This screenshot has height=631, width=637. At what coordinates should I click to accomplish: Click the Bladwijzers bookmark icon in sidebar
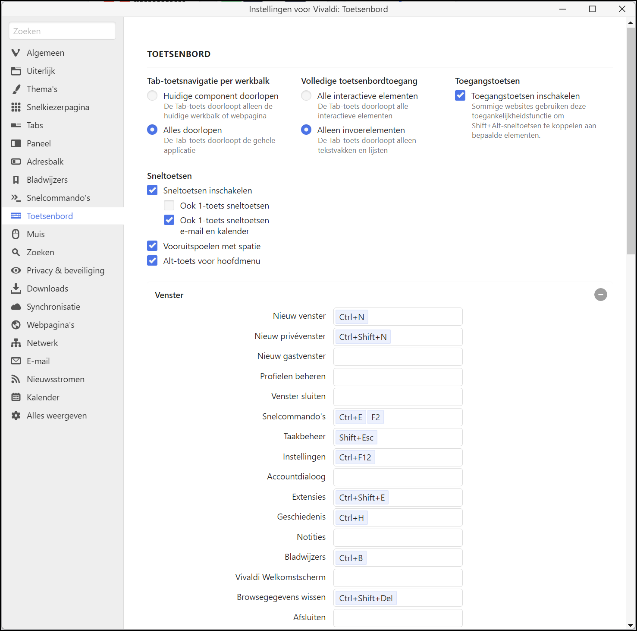coord(16,180)
